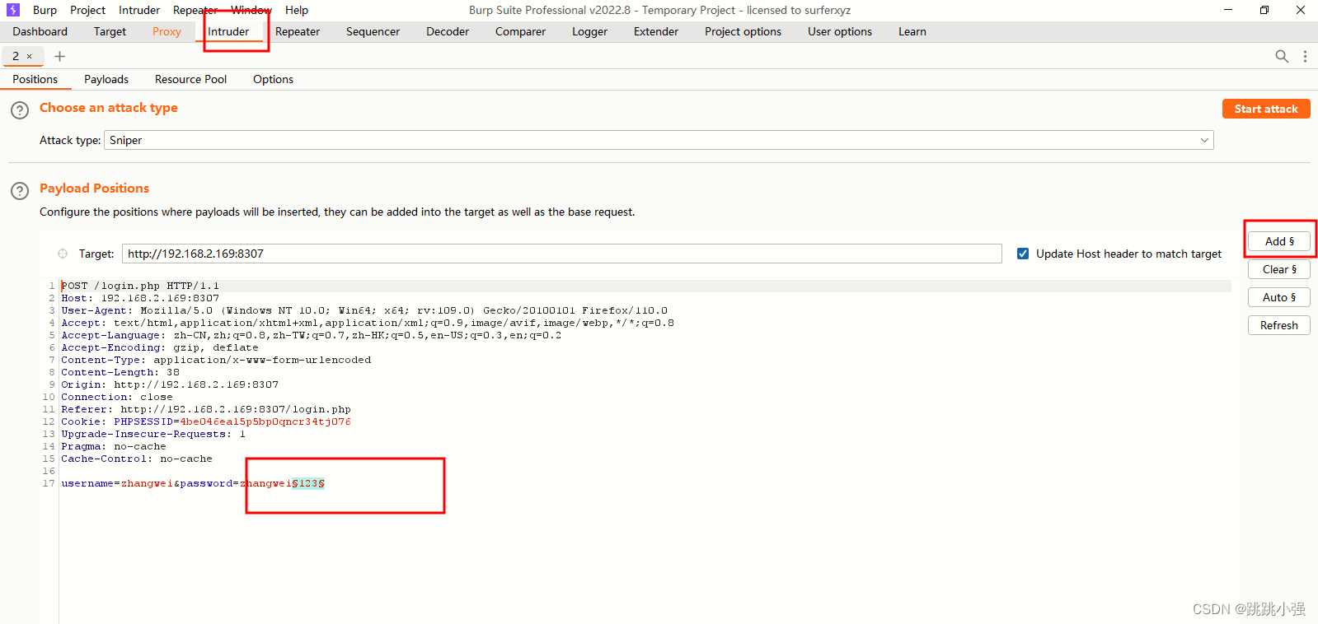Viewport: 1318px width, 624px height.
Task: Open the Resource Pool sub-tab
Action: [190, 79]
